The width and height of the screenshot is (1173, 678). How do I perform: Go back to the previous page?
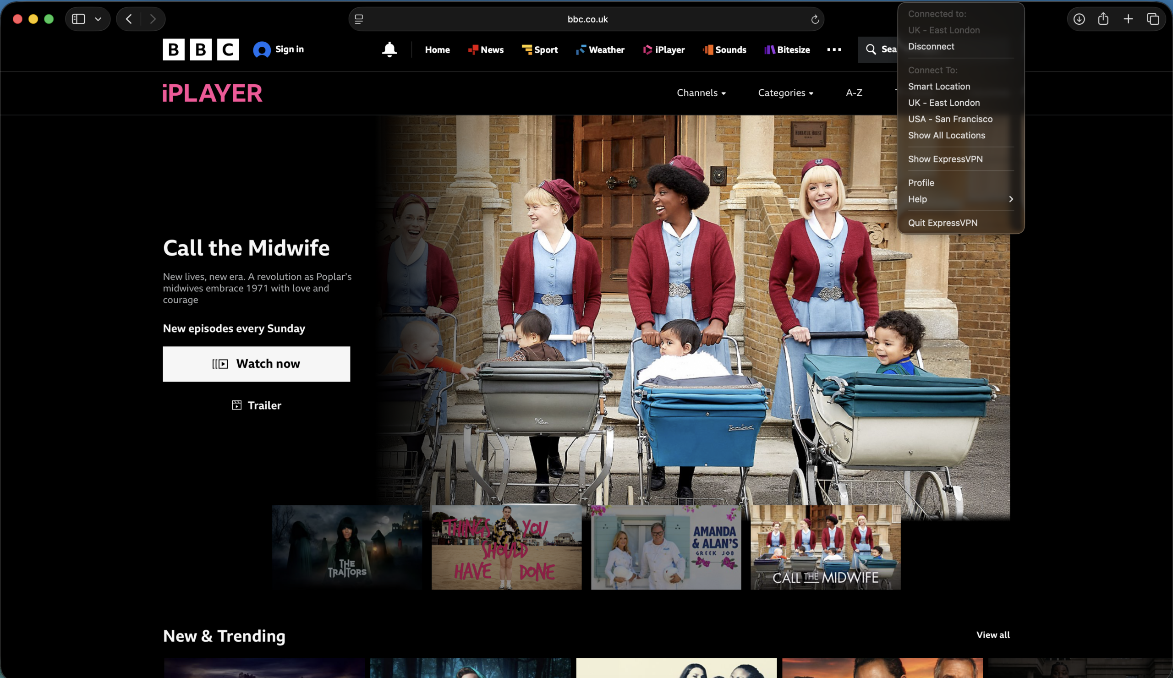click(129, 19)
